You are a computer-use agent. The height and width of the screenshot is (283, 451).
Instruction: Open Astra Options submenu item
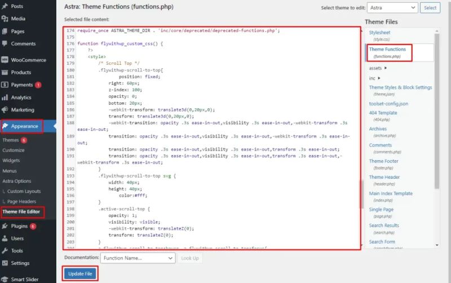[x=17, y=181]
